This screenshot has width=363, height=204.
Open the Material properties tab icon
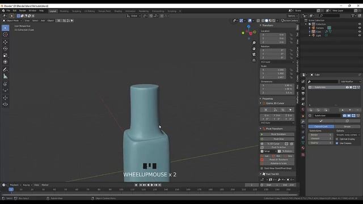pos(303,148)
